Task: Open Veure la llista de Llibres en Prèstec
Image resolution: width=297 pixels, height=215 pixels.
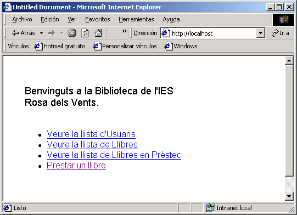Action: point(114,155)
